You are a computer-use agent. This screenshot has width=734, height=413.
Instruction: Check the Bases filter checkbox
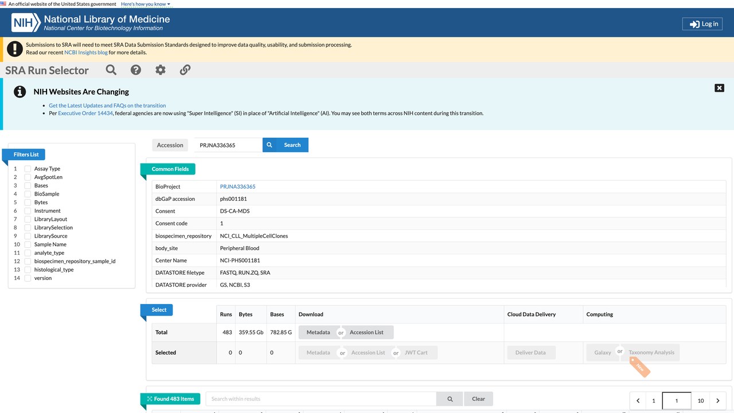point(28,185)
